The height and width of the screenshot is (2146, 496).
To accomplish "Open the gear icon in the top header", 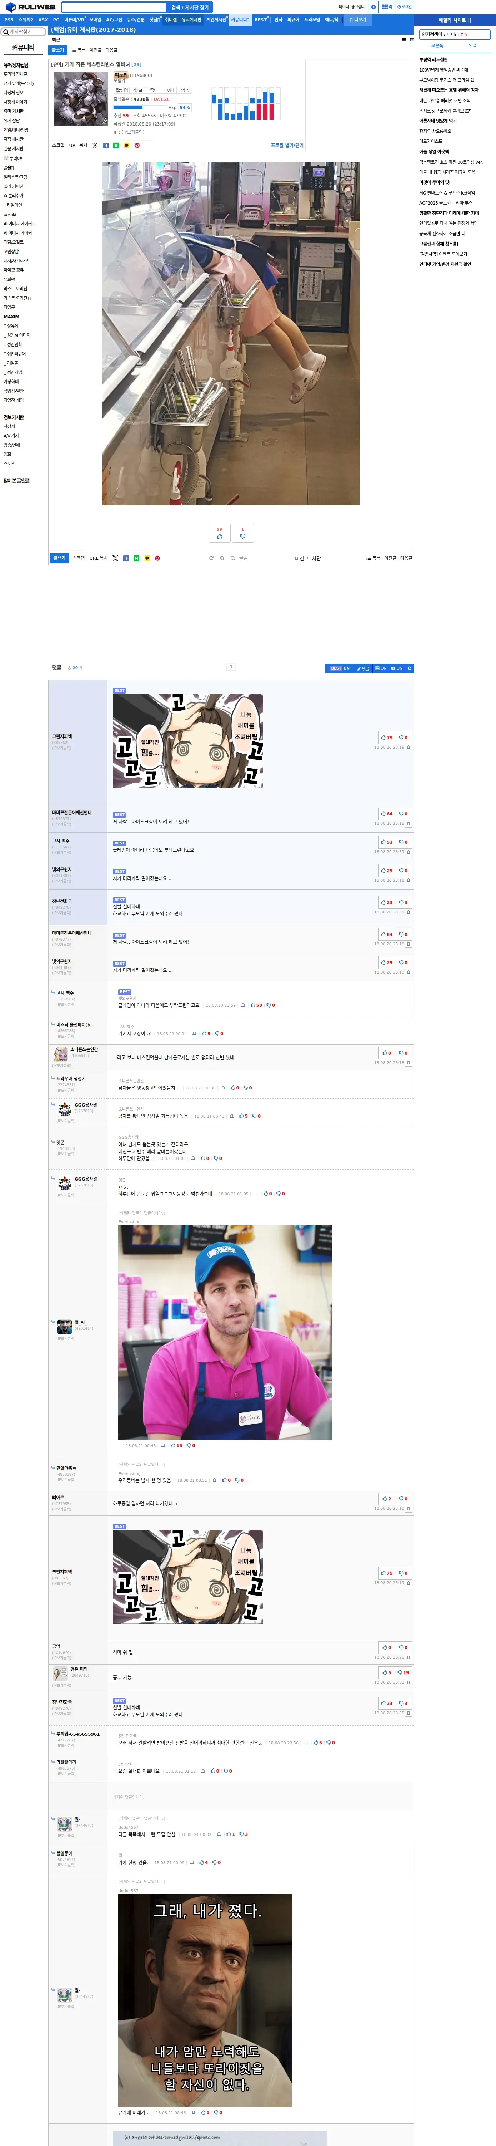I will [x=374, y=7].
